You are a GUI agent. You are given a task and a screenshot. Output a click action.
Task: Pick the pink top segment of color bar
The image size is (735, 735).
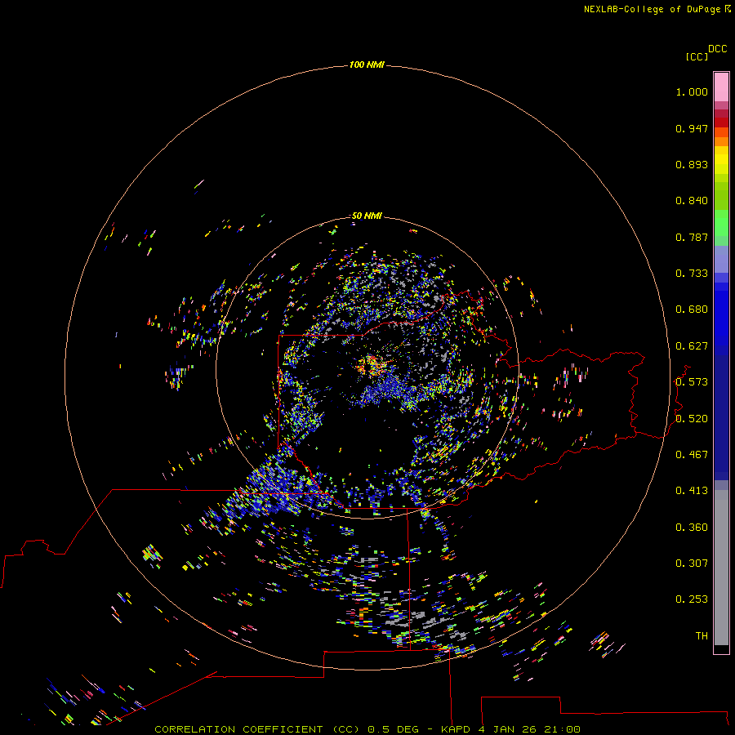point(721,87)
